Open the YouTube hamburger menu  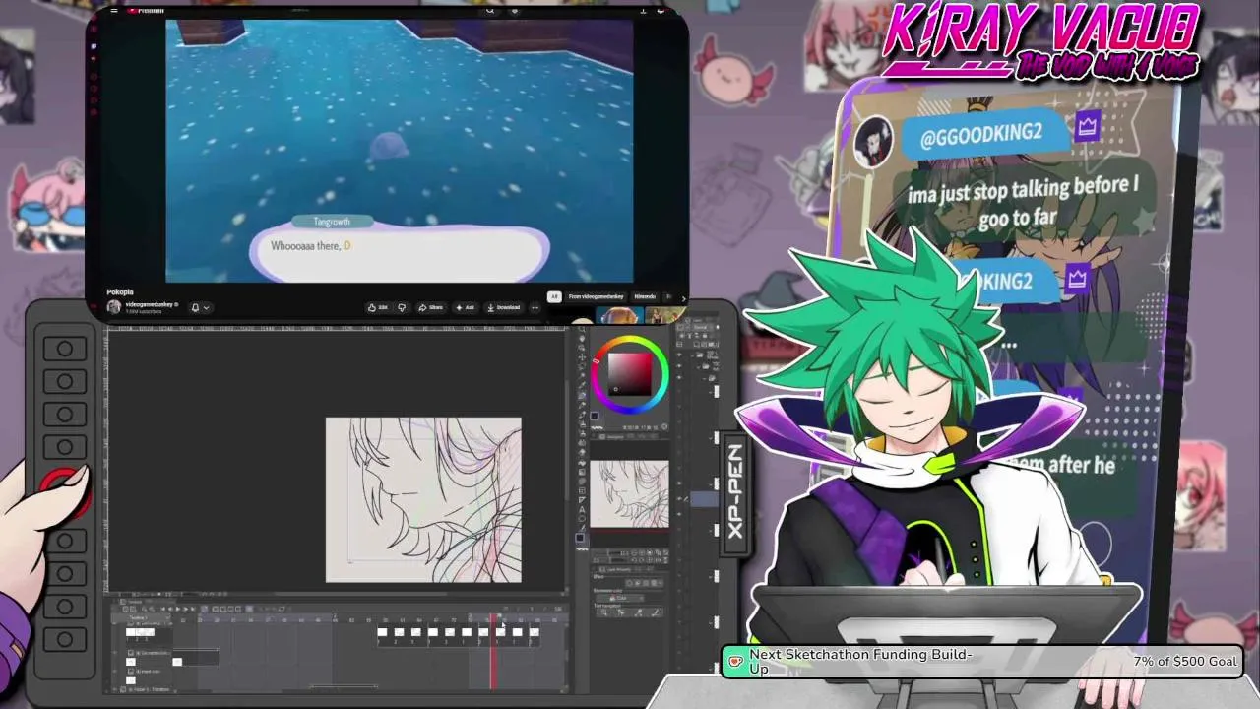(x=114, y=11)
